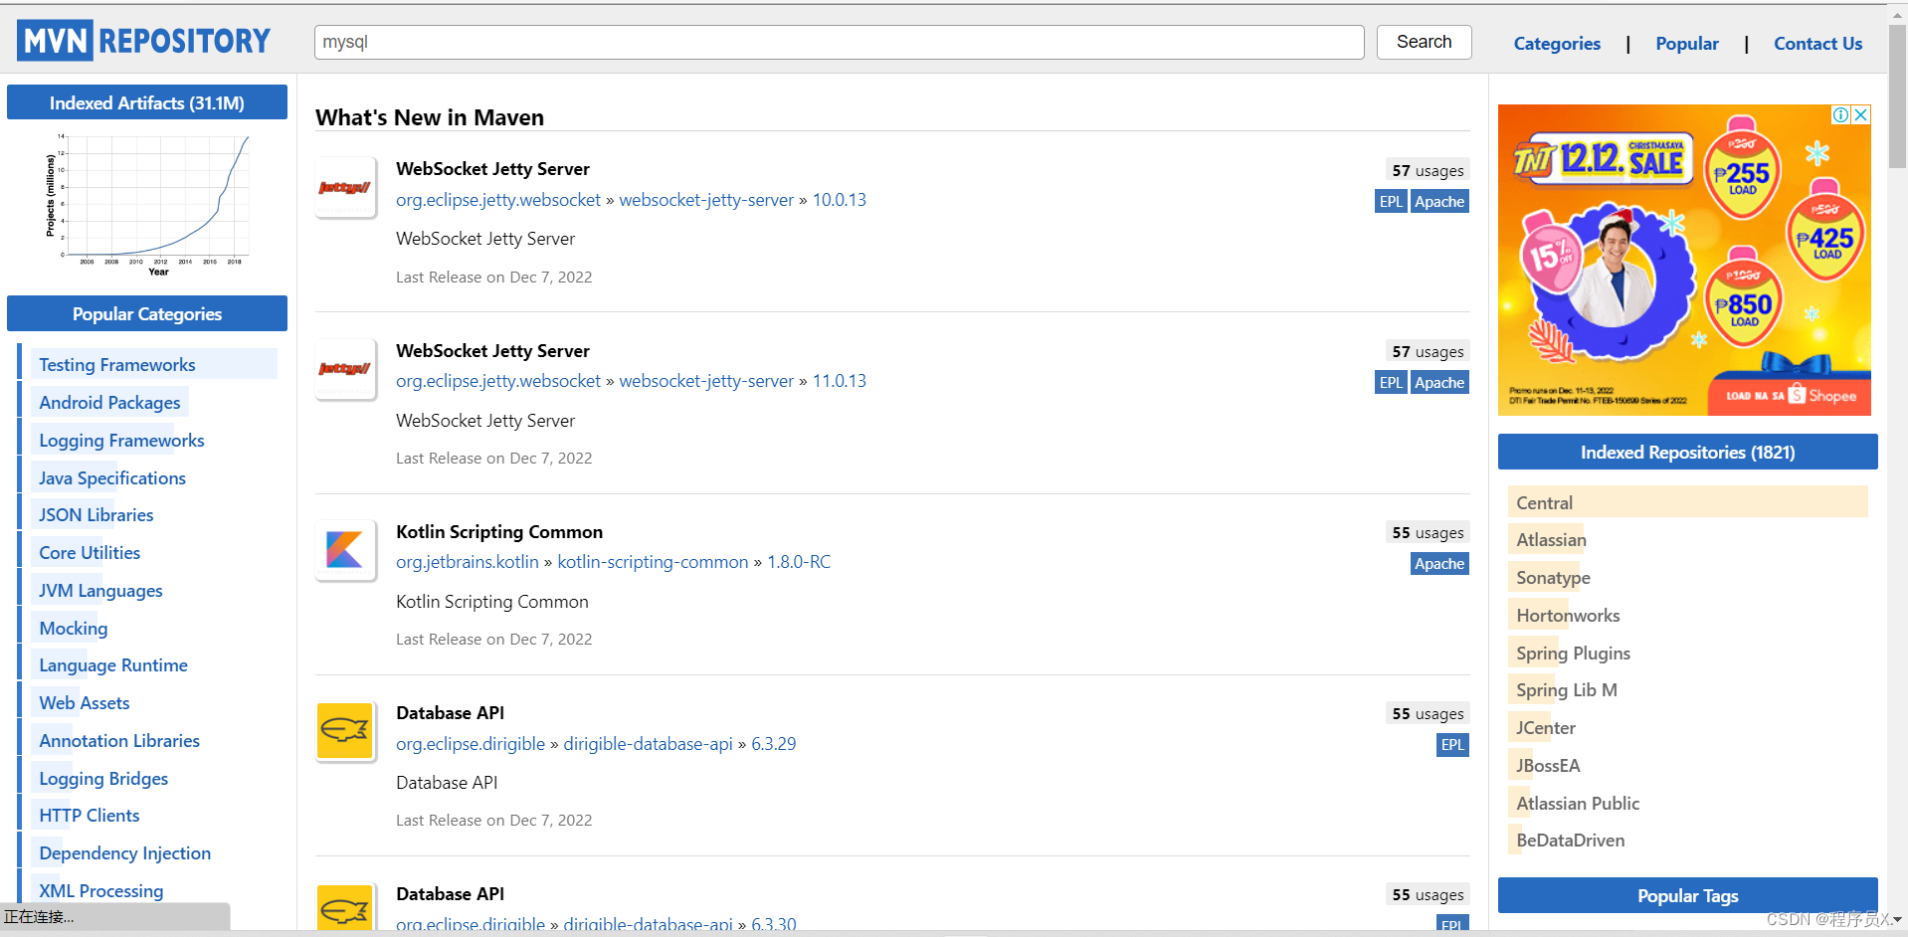
Task: Open the Spring Lib M repository
Action: click(x=1567, y=690)
